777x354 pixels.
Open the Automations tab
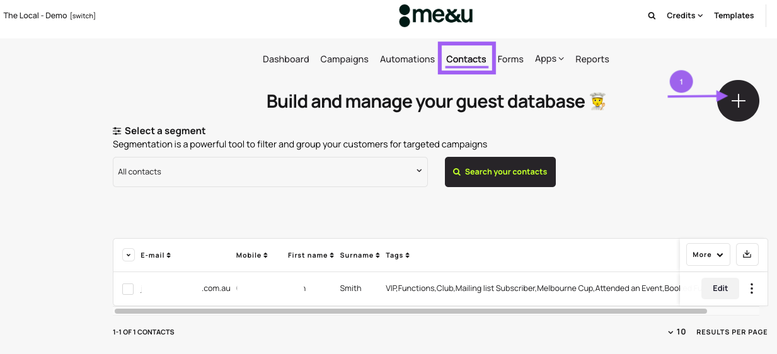click(x=407, y=59)
